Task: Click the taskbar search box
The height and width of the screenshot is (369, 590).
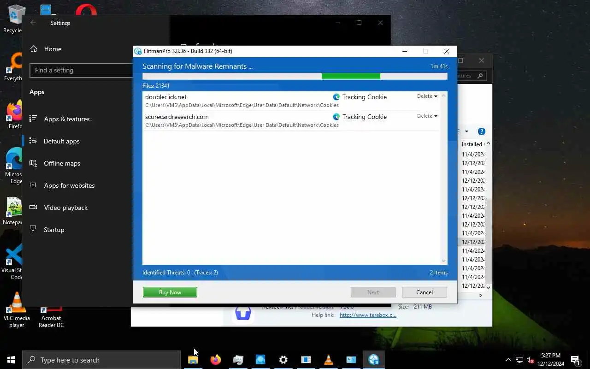Action: 101,360
